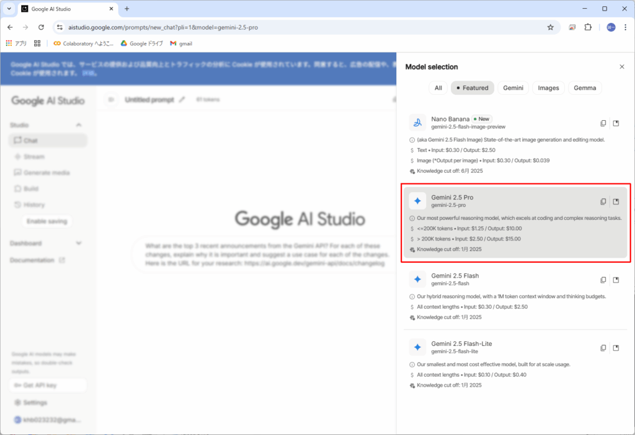Choose the Gemini 2.5 Flash model title
Viewport: 635px width, 435px height.
pyautogui.click(x=455, y=276)
